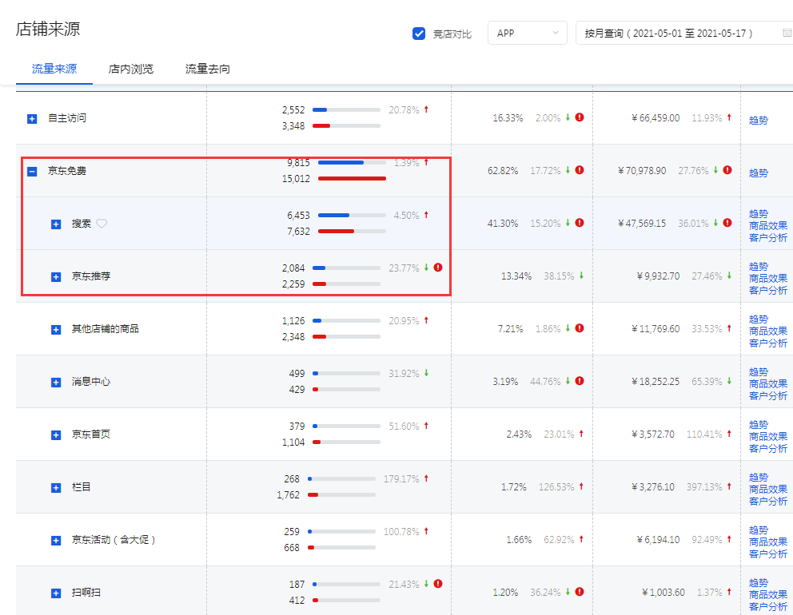Open 趋势 link for 搜索
Image resolution: width=793 pixels, height=615 pixels.
tap(759, 214)
